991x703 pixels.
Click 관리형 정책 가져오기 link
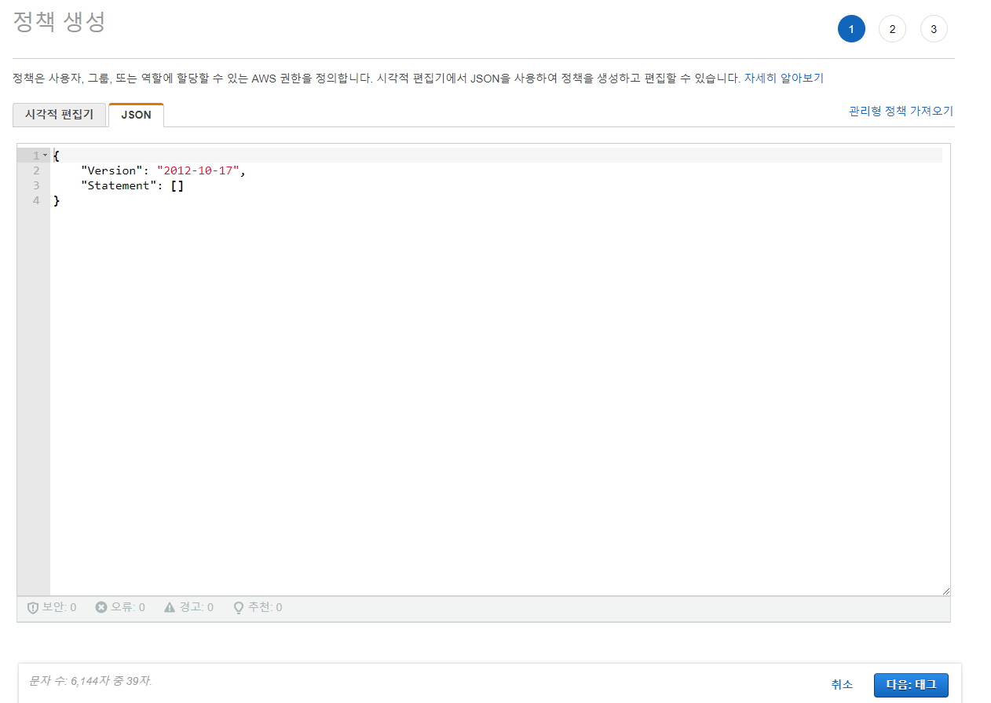[901, 112]
